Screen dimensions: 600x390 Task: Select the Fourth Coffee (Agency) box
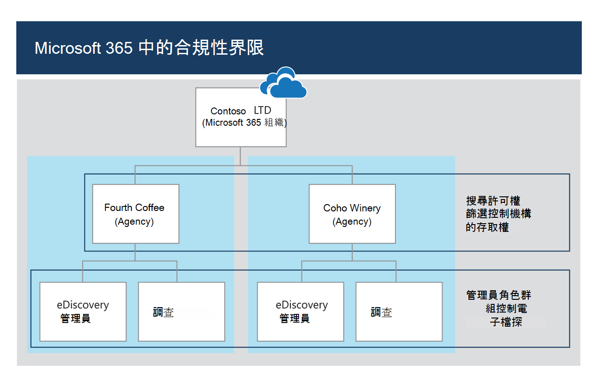tap(136, 214)
